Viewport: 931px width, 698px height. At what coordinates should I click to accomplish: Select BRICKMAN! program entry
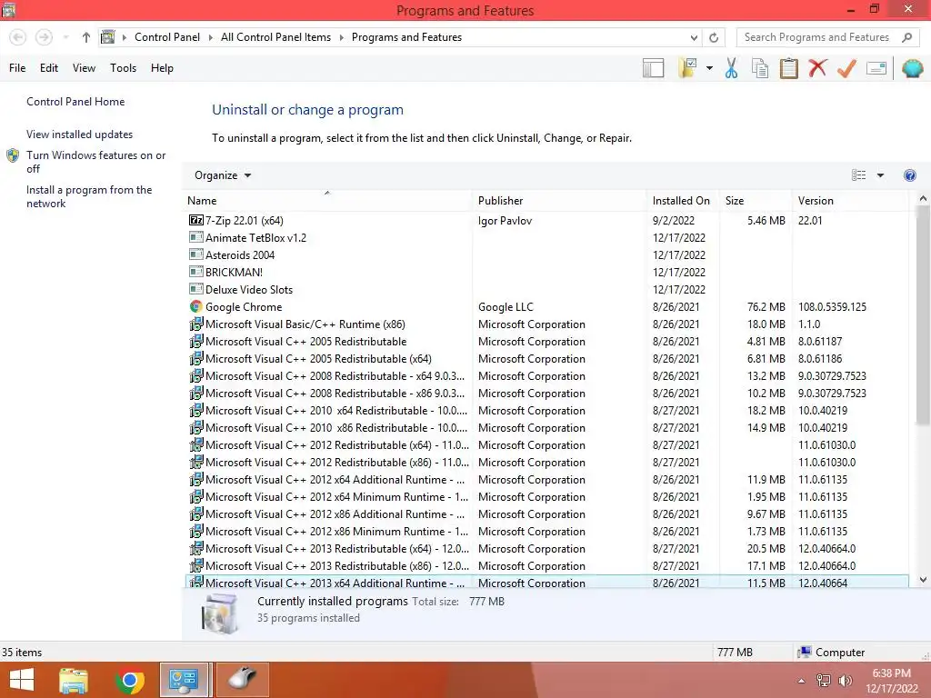(x=546, y=272)
